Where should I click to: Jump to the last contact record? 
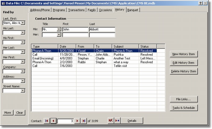click(x=84, y=121)
